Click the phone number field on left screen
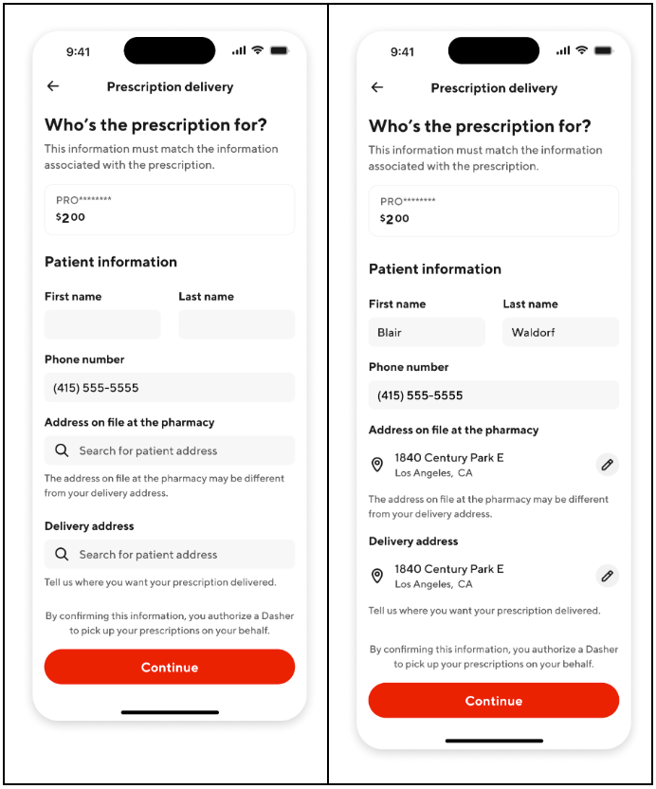Image resolution: width=656 pixels, height=789 pixels. (170, 388)
